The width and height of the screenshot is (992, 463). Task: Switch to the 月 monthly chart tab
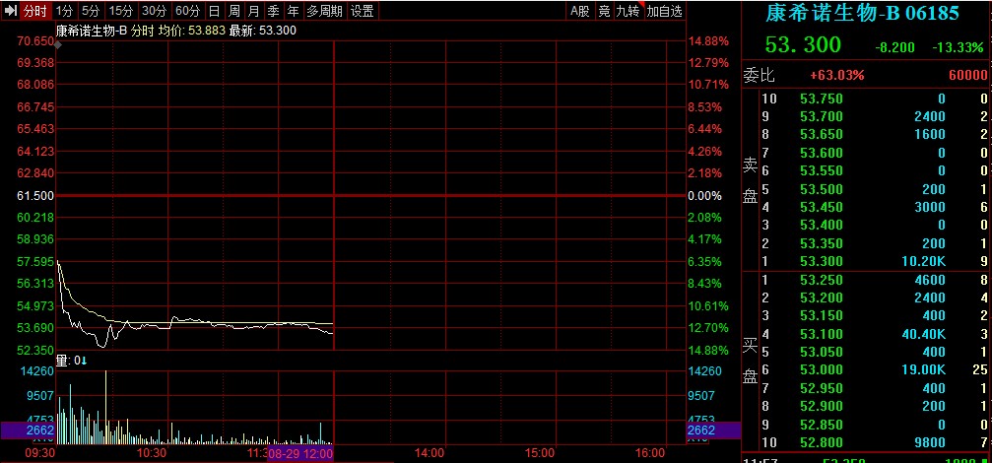254,11
